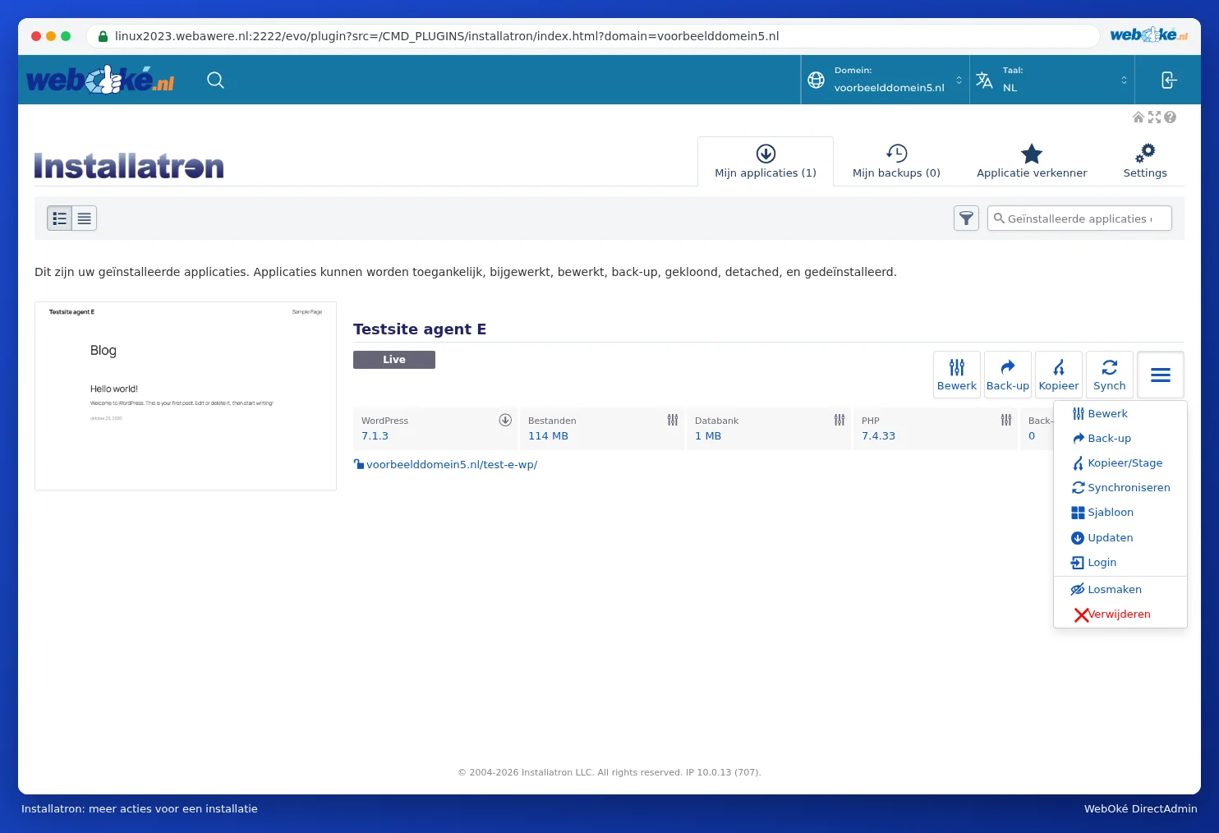The width and height of the screenshot is (1219, 833).
Task: Click the sliders icon in the PHP card
Action: (x=1006, y=420)
